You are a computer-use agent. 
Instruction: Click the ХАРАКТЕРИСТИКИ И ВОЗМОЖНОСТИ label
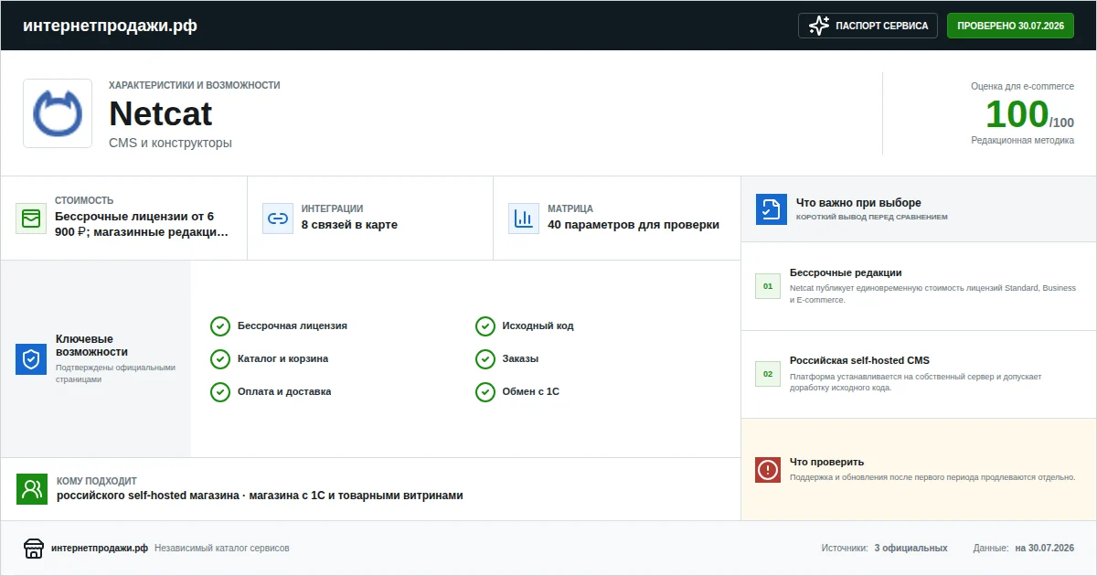195,85
